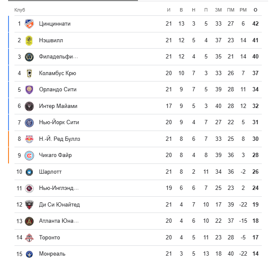Click the Nashville yellow club crest

(29, 41)
